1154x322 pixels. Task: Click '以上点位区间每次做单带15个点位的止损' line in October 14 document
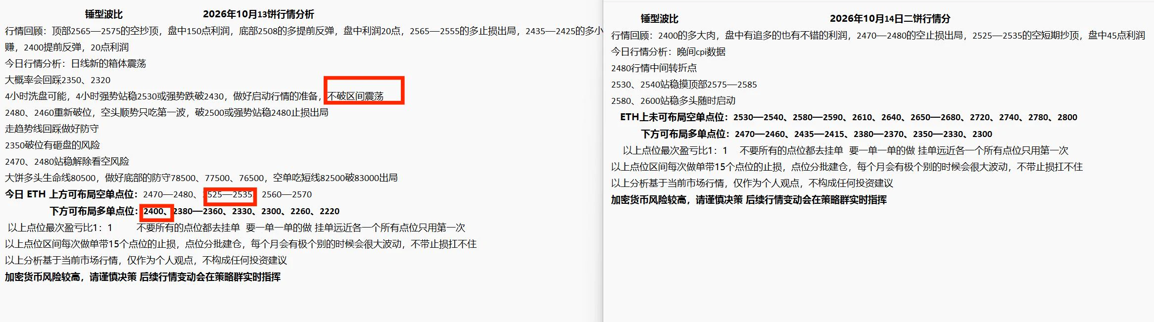847,167
